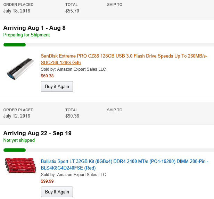Select the 'Arriving Aug 22 - Sep 19' heading
The height and width of the screenshot is (199, 214).
pos(38,133)
